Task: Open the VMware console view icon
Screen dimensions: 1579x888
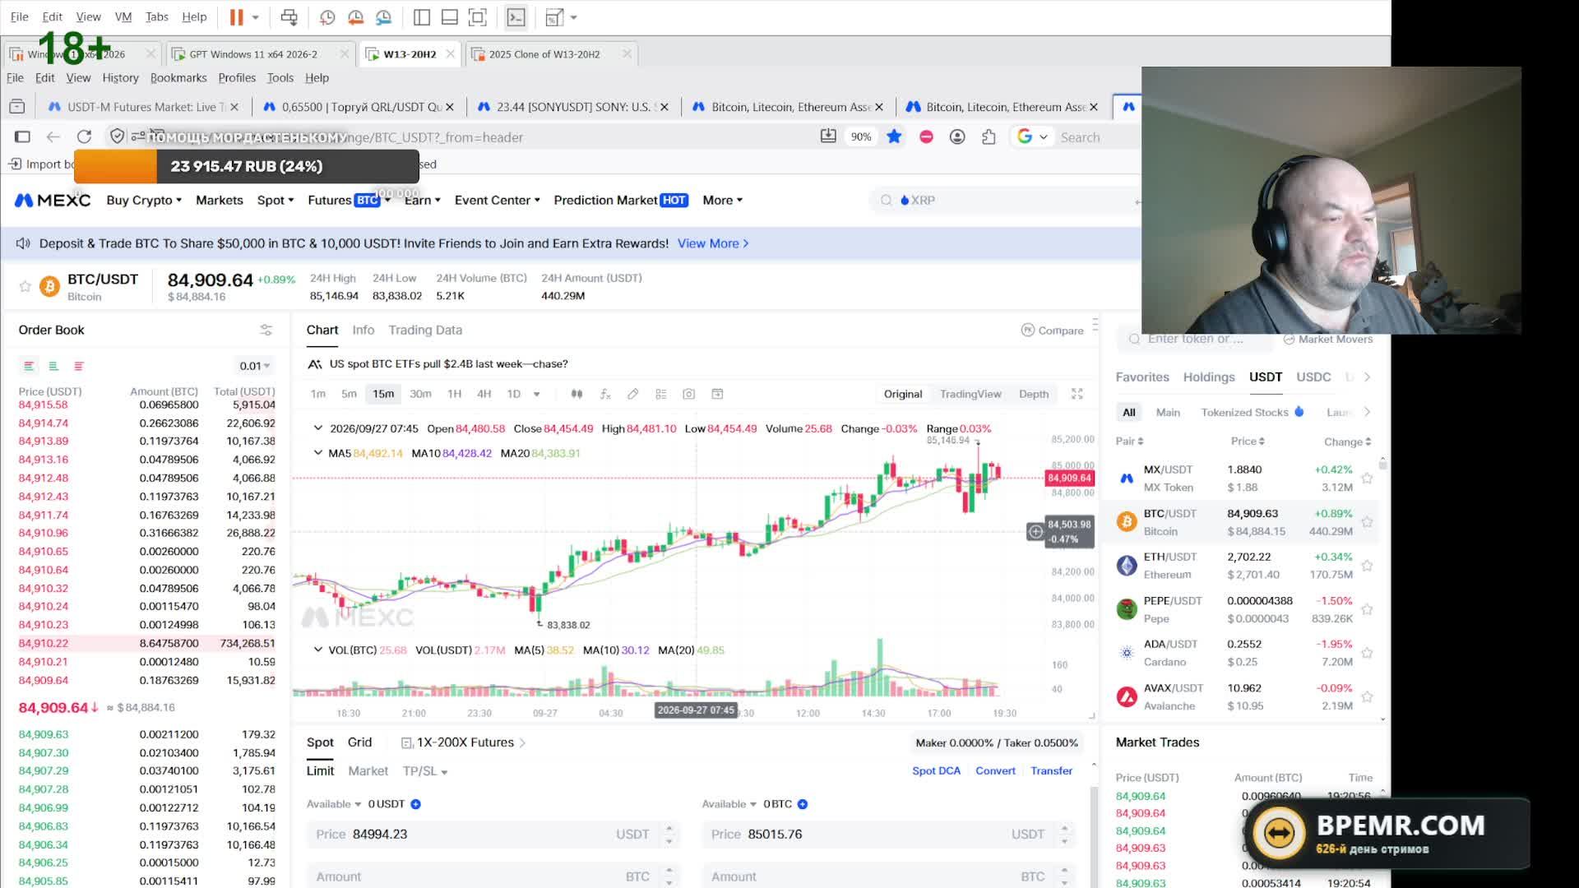Action: [x=516, y=16]
